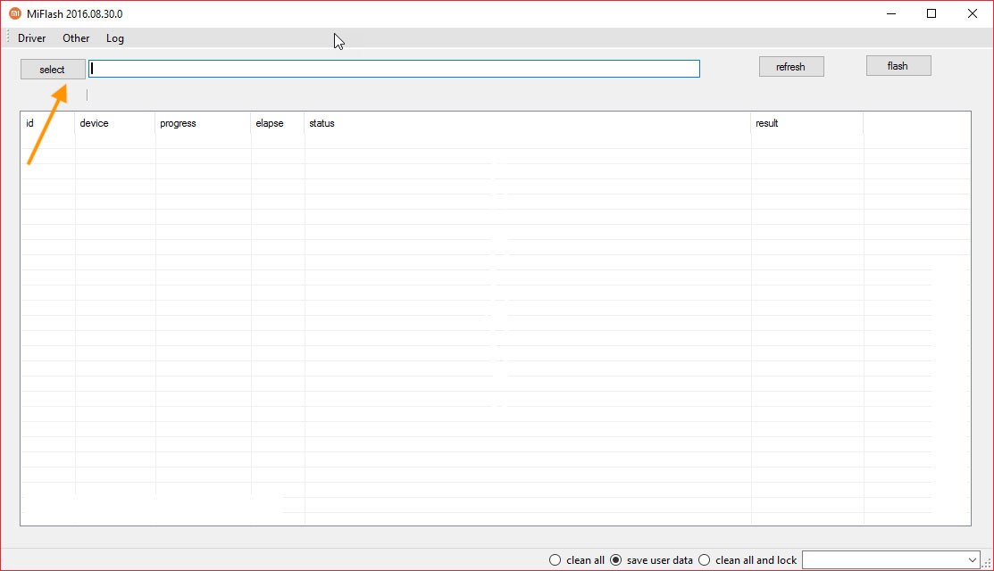Image resolution: width=994 pixels, height=571 pixels.
Task: Click the refresh button
Action: click(790, 67)
